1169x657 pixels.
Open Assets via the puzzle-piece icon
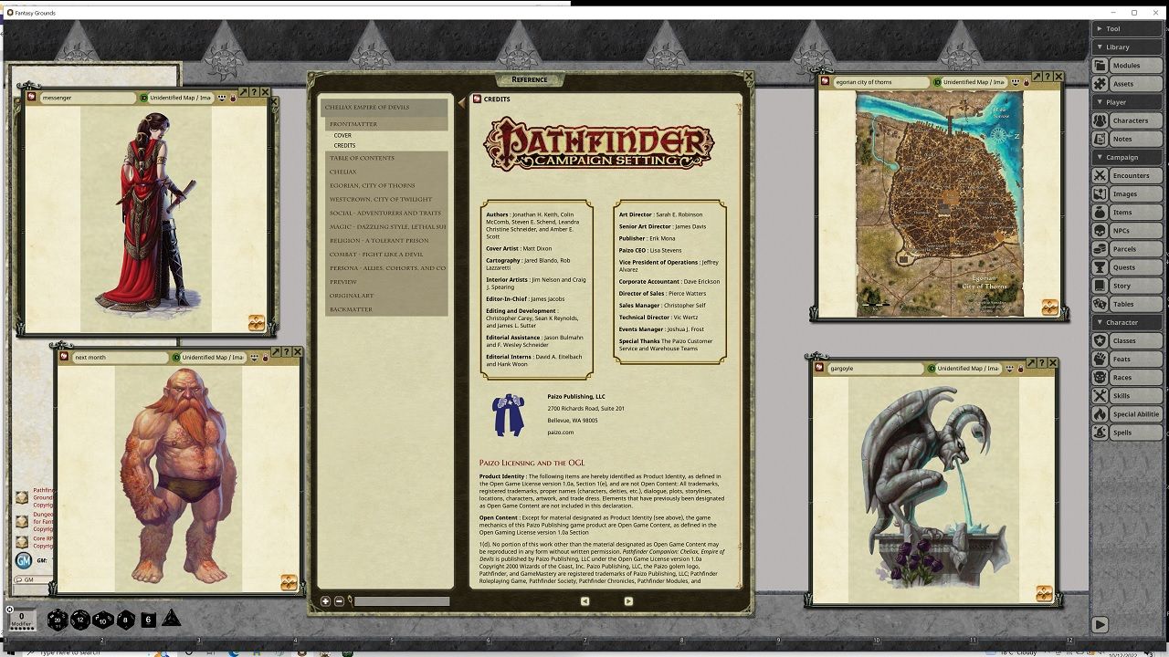(x=1101, y=84)
